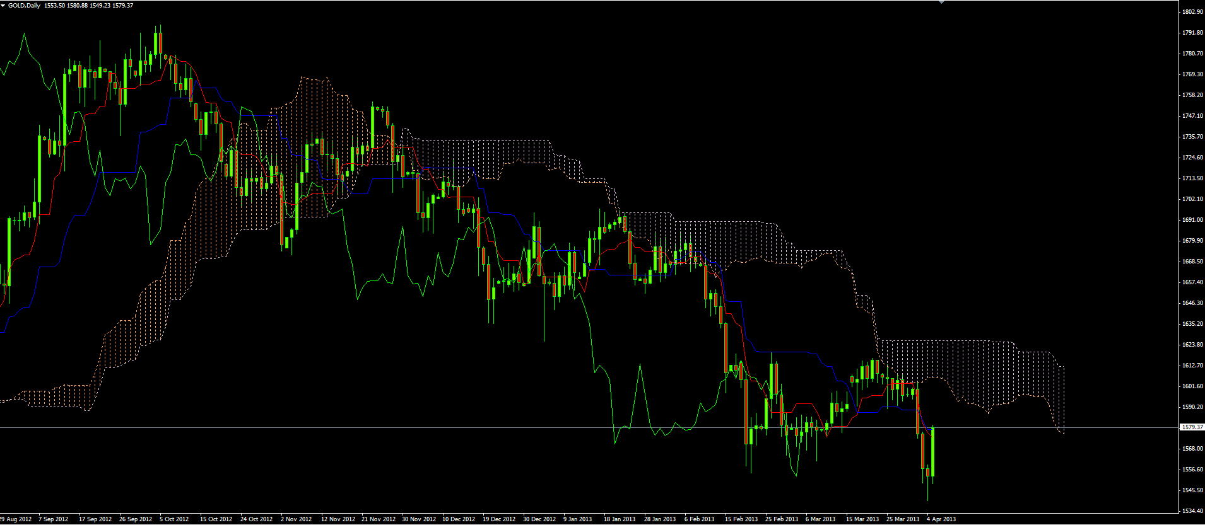Click the 2 Nov 2012 time axis label
The height and width of the screenshot is (525, 1205).
tap(296, 519)
